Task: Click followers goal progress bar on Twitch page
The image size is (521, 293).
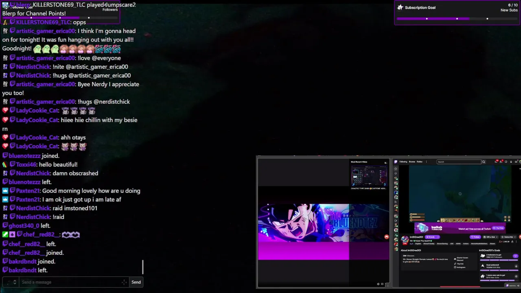Action: tap(499, 260)
